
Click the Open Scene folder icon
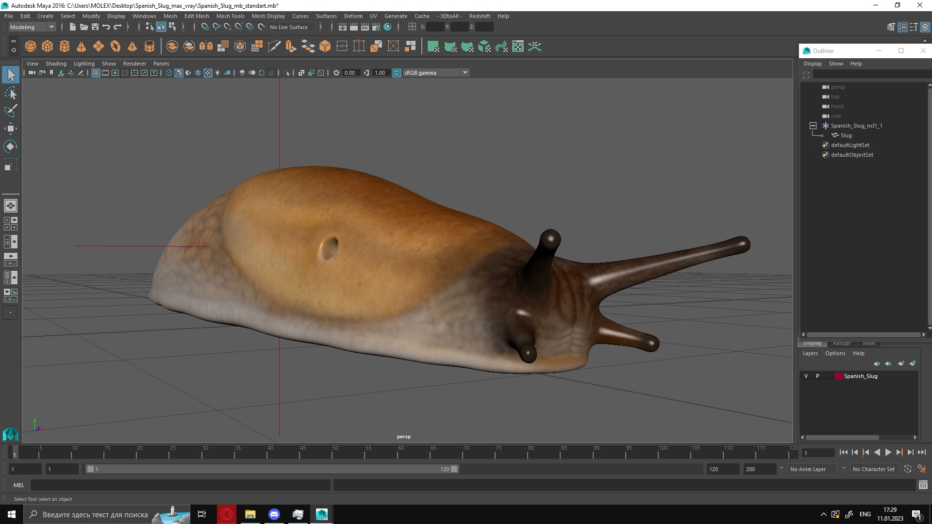point(84,27)
